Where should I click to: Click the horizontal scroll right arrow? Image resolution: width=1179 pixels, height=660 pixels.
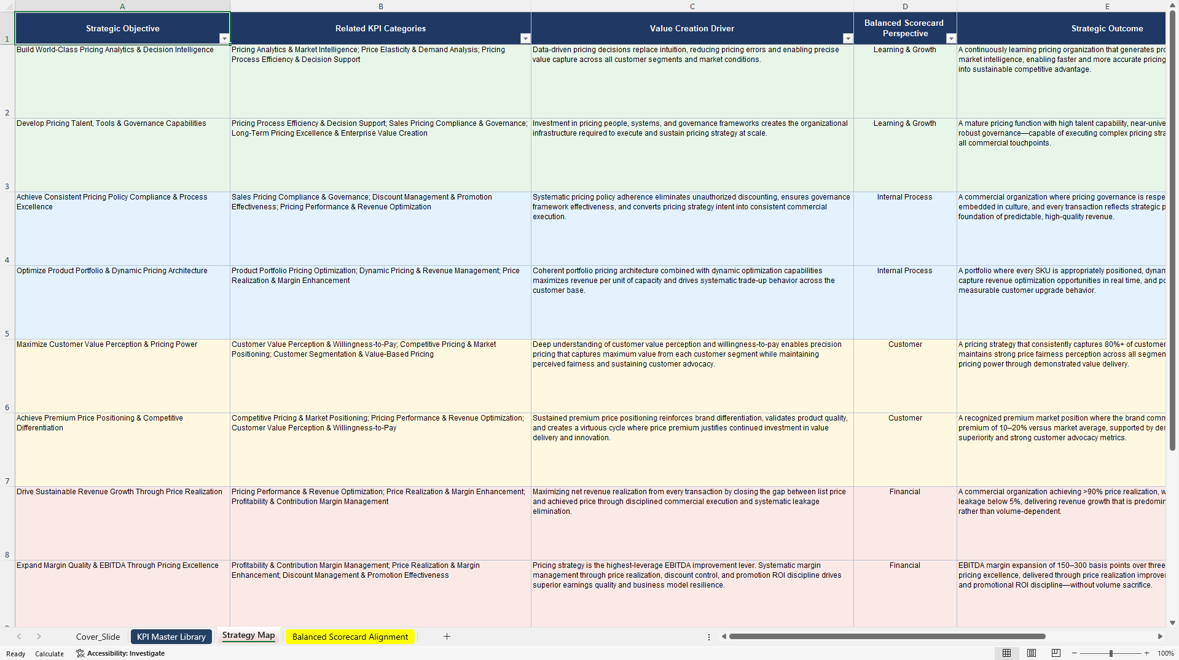[1160, 637]
